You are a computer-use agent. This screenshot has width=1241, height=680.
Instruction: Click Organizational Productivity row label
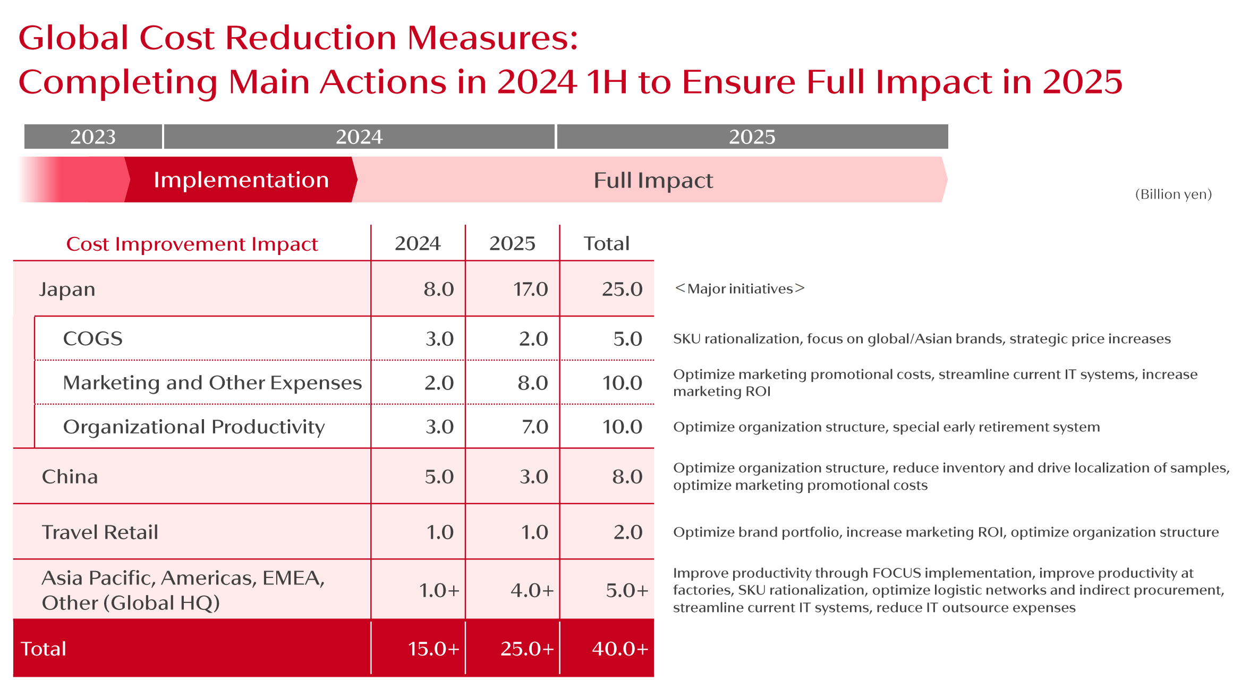194,427
